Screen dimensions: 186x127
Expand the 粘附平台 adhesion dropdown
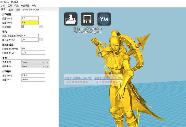[33, 66]
